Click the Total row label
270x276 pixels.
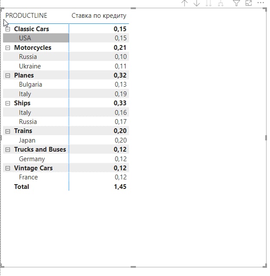tap(22, 187)
